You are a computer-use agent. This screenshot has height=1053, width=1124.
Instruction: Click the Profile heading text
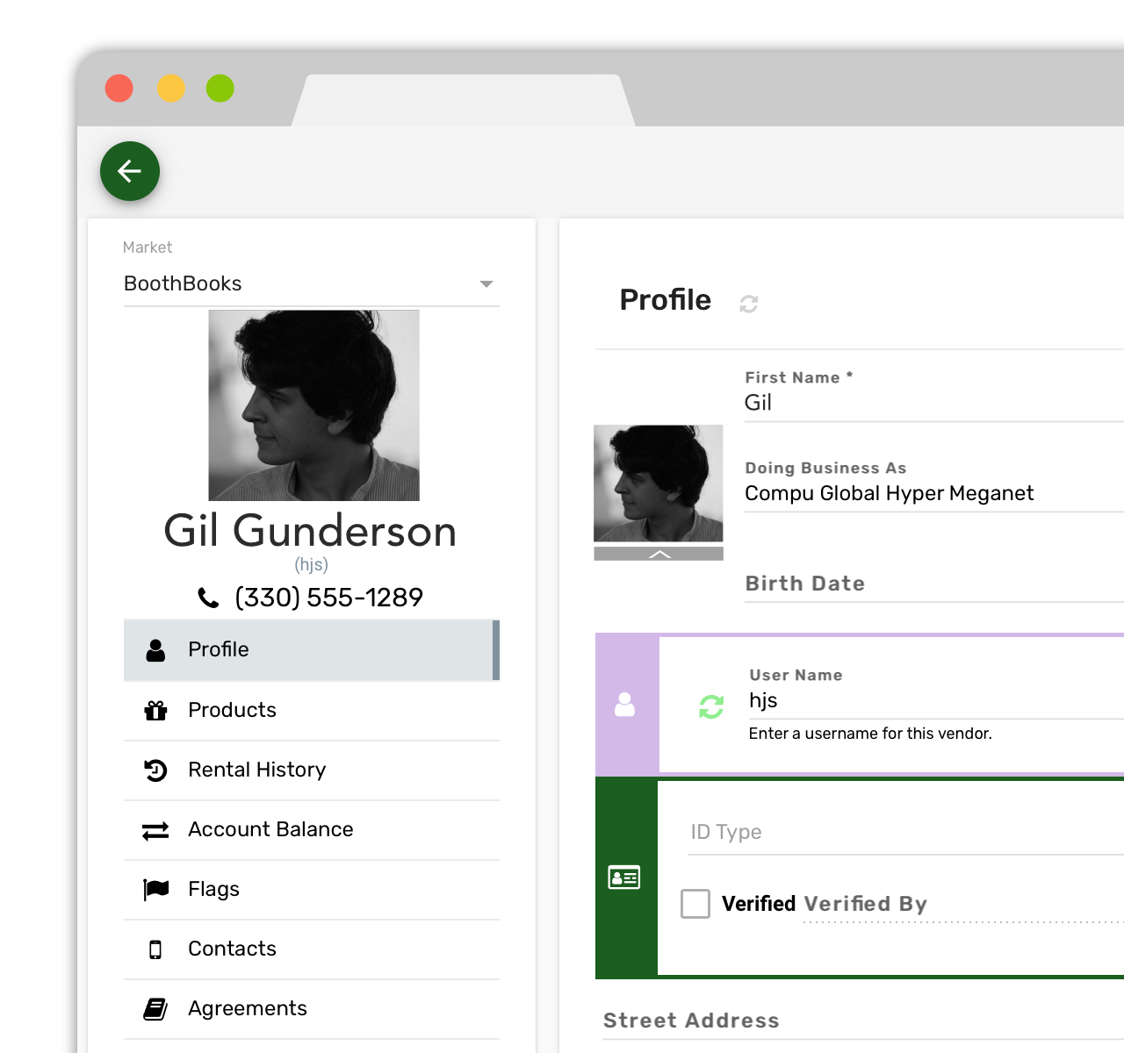tap(666, 300)
